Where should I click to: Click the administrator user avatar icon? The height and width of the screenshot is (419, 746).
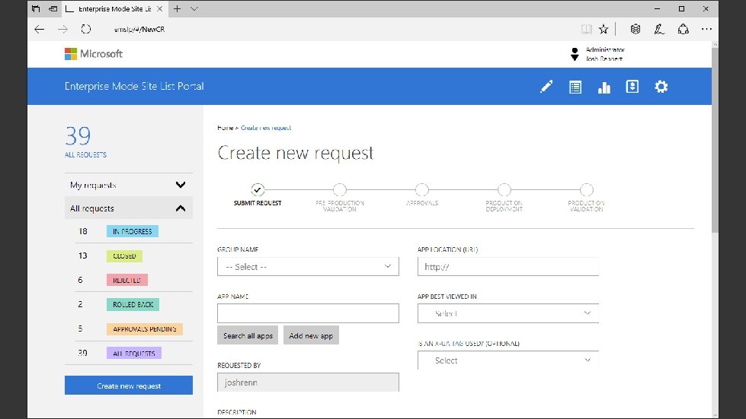575,54
